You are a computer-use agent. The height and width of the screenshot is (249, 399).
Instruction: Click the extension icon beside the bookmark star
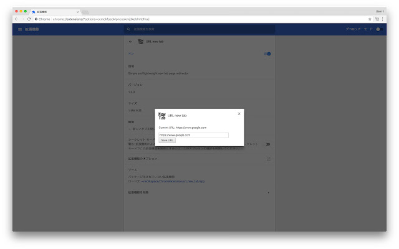pos(377,19)
